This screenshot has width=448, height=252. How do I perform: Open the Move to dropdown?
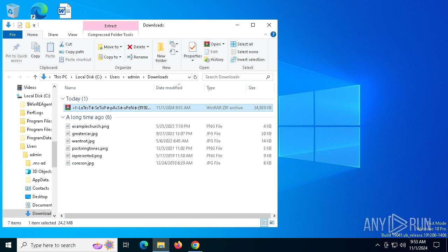click(x=110, y=47)
